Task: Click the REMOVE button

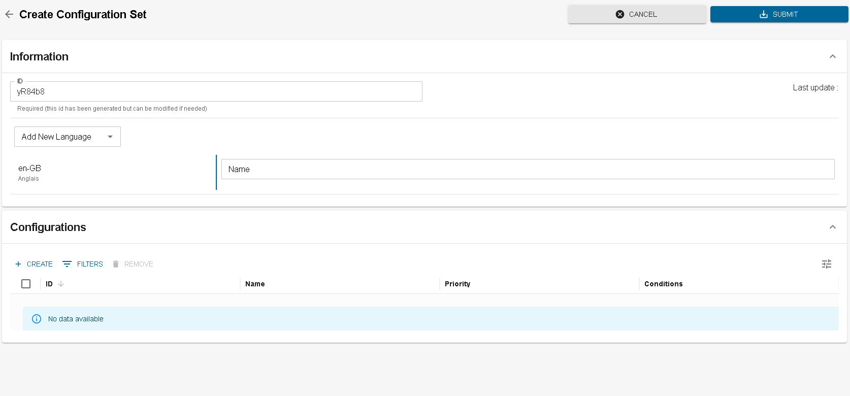Action: point(133,264)
